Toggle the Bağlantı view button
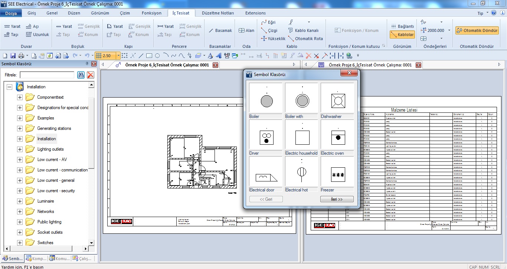The width and height of the screenshot is (507, 269). 402,26
